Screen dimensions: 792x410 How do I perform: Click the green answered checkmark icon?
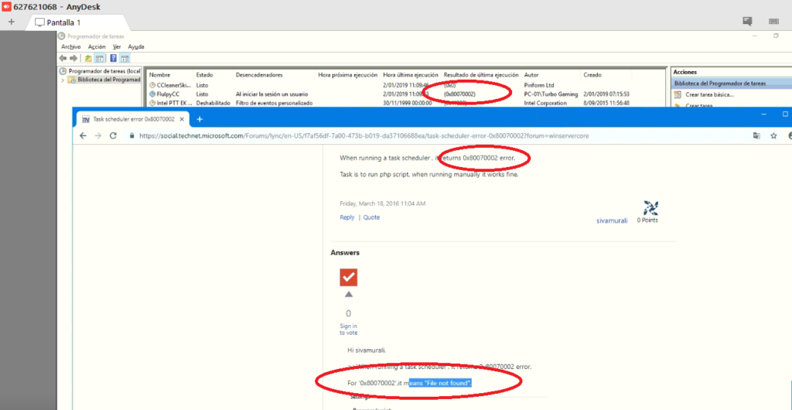pyautogui.click(x=349, y=277)
